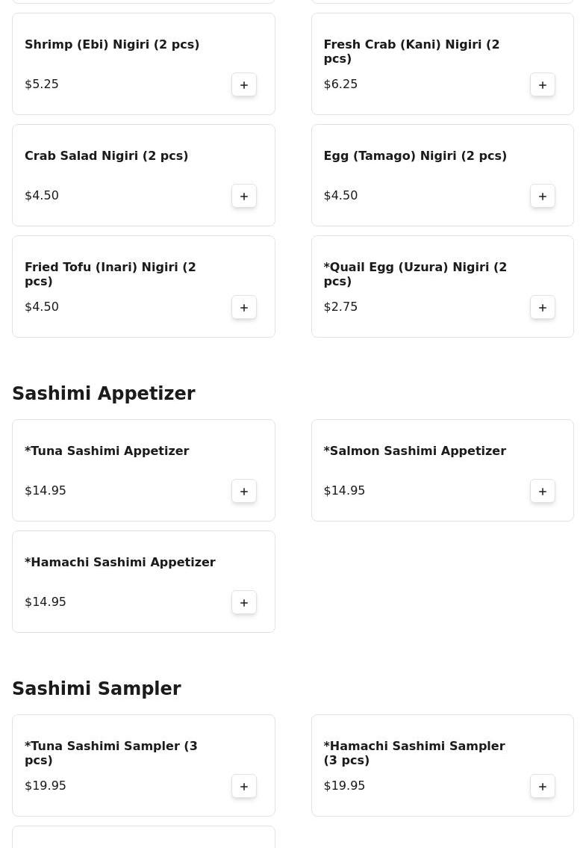Open *Tuna Sashimi Appetizer item title
Image resolution: width=586 pixels, height=848 pixels.
point(107,451)
